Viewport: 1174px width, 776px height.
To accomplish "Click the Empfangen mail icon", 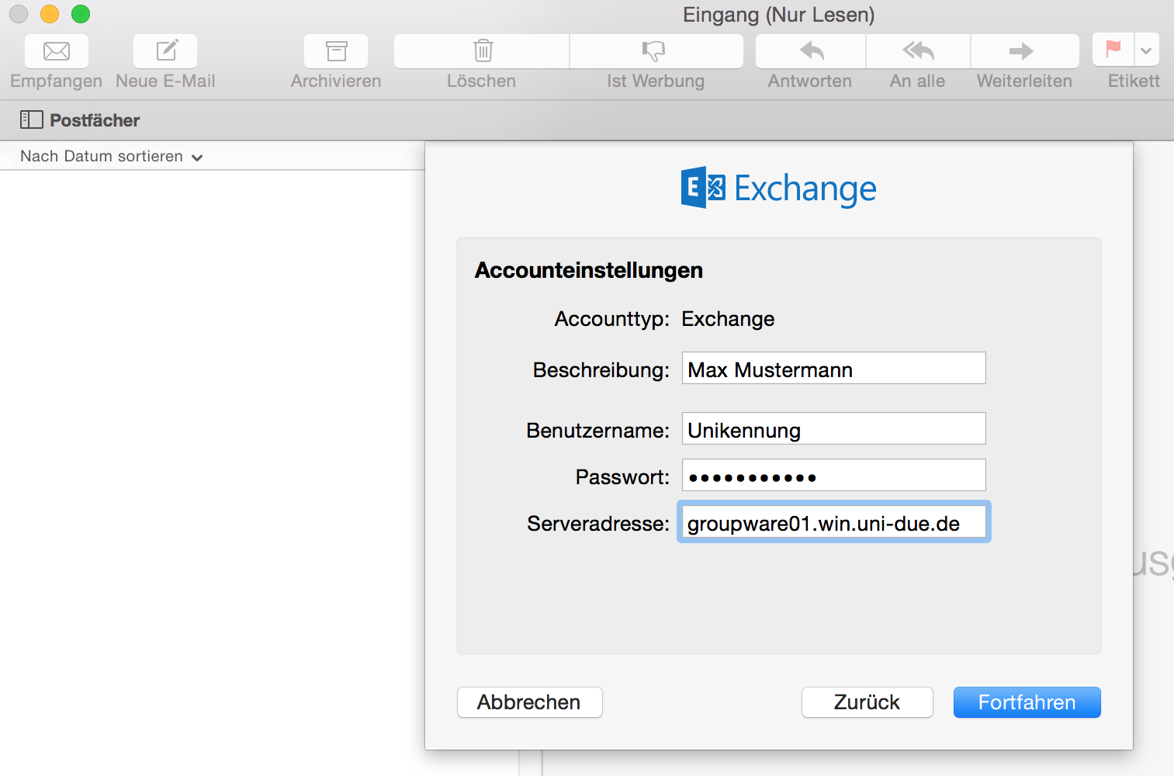I will 55,51.
